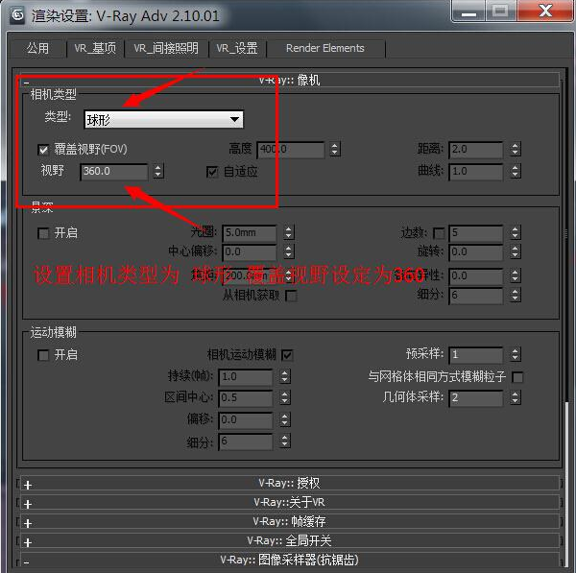The width and height of the screenshot is (576, 573).
Task: Switch to the VR_基项 tab
Action: coord(95,48)
